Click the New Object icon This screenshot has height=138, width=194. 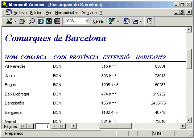coord(135,21)
